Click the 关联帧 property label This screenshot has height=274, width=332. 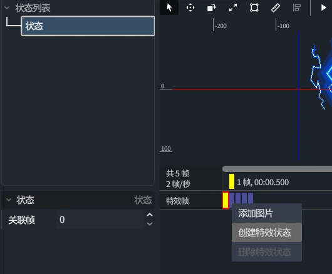pyautogui.click(x=21, y=220)
